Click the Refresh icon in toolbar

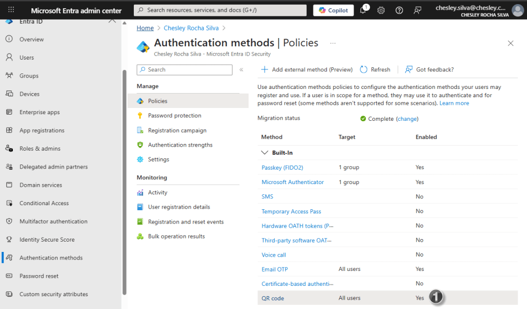tap(364, 69)
